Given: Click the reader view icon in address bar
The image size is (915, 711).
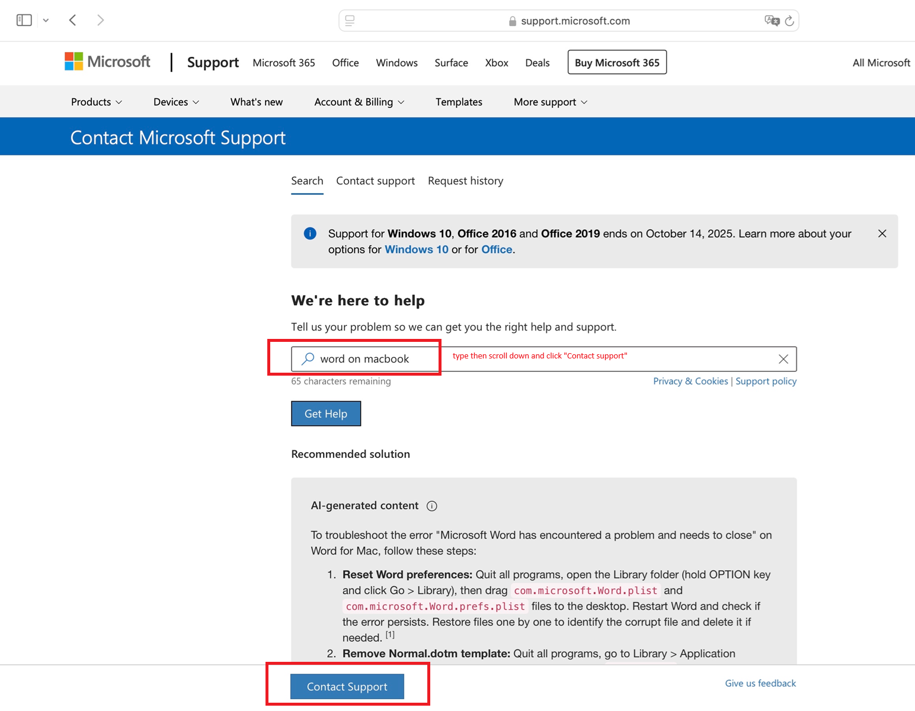Looking at the screenshot, I should point(350,21).
